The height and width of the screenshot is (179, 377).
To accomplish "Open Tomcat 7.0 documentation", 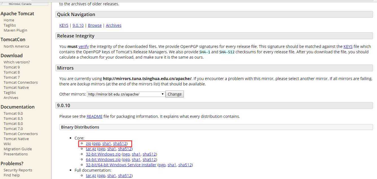I will coord(13,129).
